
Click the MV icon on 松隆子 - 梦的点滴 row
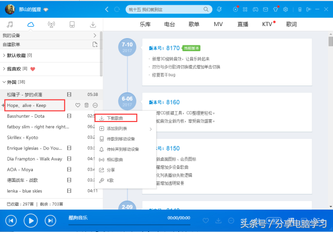point(69,94)
